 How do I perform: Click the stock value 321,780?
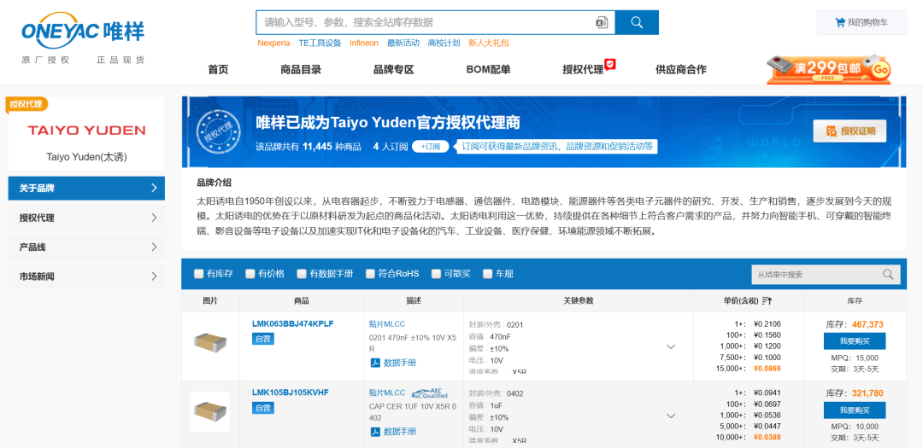click(867, 393)
